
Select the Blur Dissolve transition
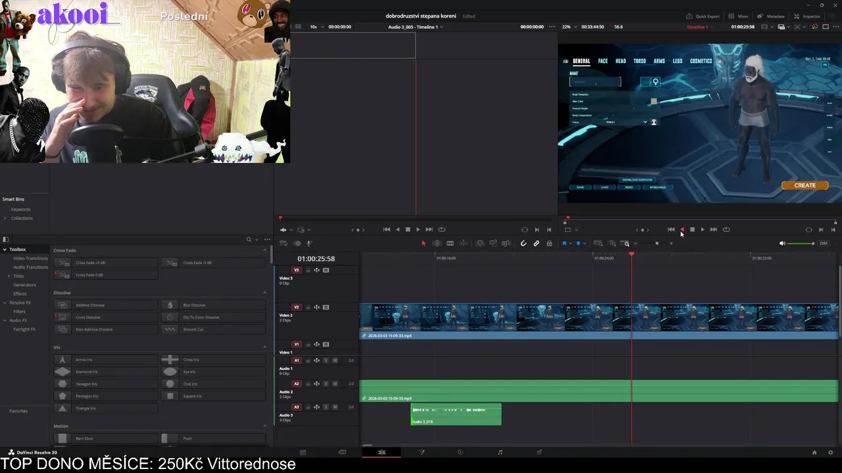click(213, 305)
